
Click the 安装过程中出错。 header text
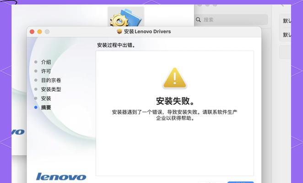click(x=116, y=45)
